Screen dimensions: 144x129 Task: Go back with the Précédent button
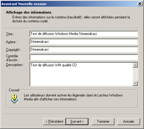[x=54, y=121]
